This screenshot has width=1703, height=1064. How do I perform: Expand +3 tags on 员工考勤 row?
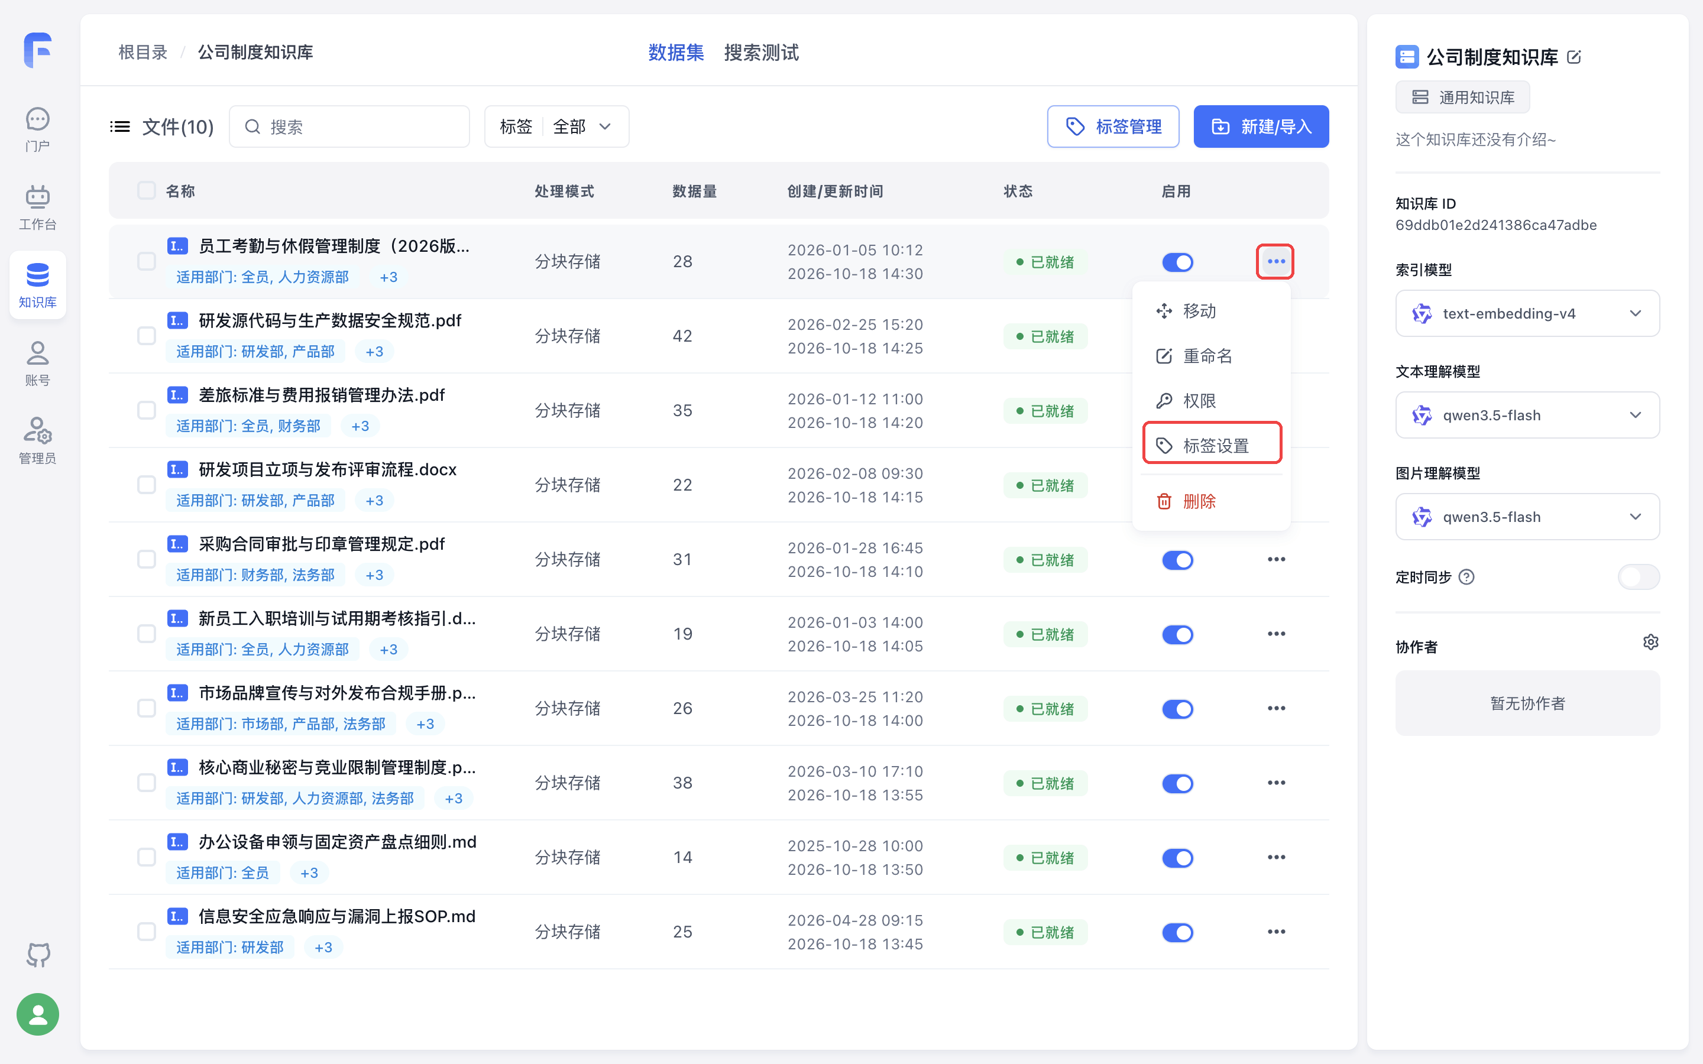(x=388, y=277)
